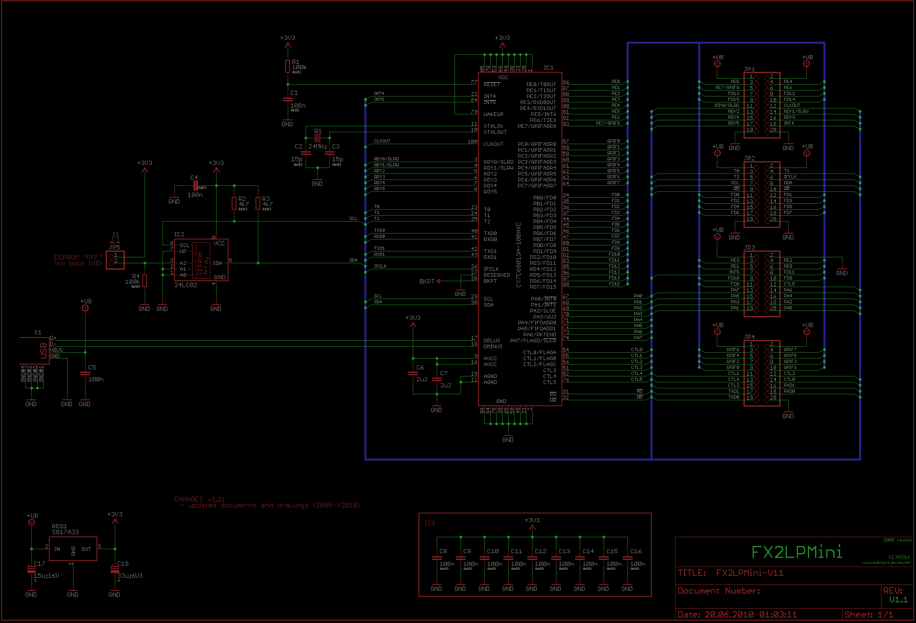Select the Date 20.06.2010 01:03:11 text
Viewport: 916px width, 623px height.
(x=737, y=614)
